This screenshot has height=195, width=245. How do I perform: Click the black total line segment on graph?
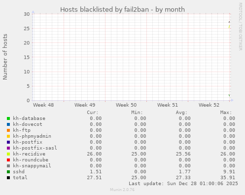pyautogui.click(x=229, y=22)
